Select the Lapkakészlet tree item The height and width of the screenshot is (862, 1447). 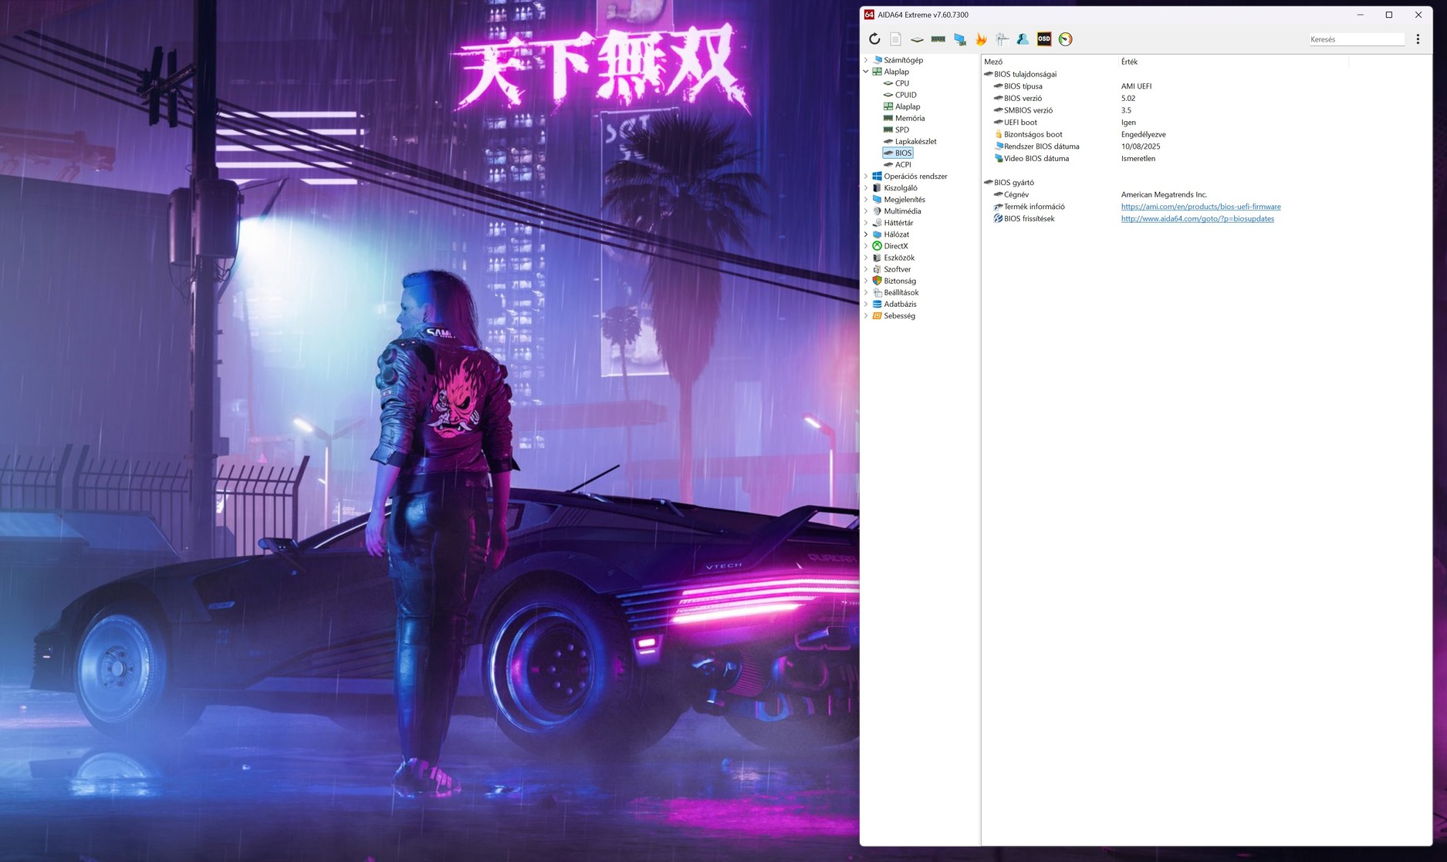click(x=916, y=141)
